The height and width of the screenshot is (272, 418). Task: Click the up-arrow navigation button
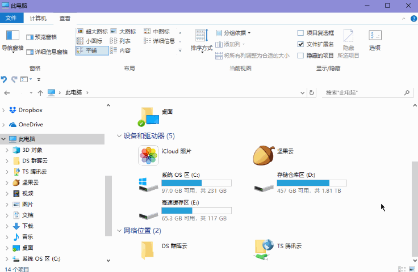click(x=40, y=92)
